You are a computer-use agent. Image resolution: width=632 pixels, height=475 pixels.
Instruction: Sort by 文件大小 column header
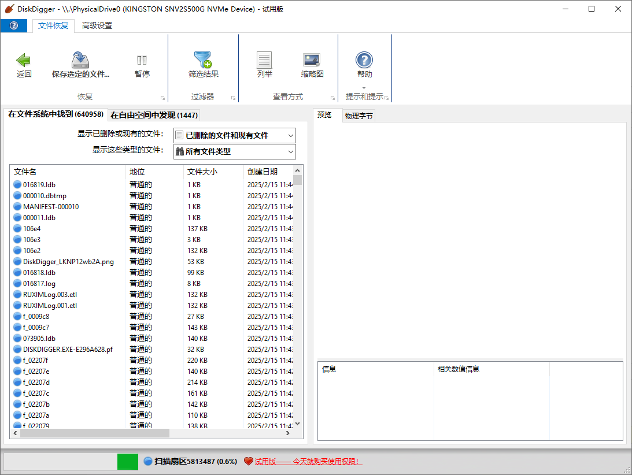click(x=213, y=172)
